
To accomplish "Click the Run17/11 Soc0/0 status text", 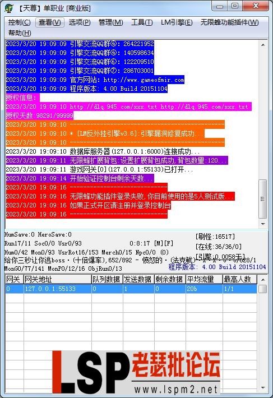I will coord(43,243).
